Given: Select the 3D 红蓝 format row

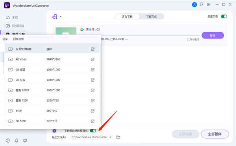Looking at the screenshot, I should 52,70.
